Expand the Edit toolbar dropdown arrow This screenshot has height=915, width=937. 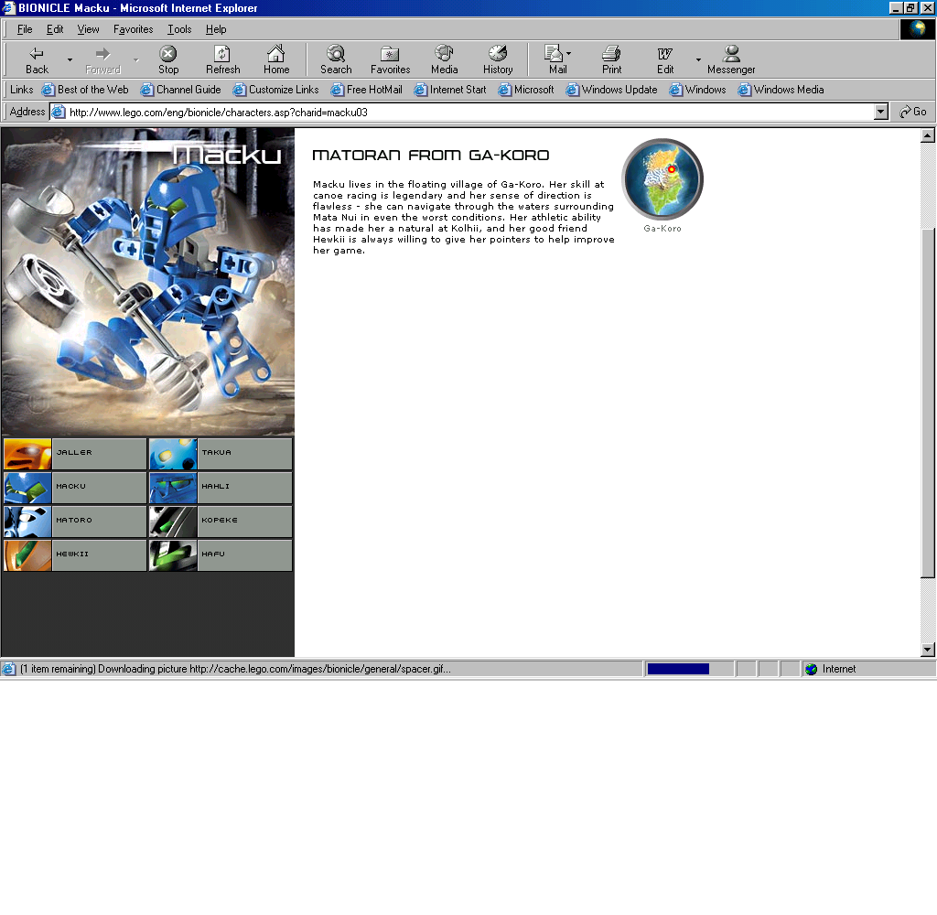click(x=698, y=59)
